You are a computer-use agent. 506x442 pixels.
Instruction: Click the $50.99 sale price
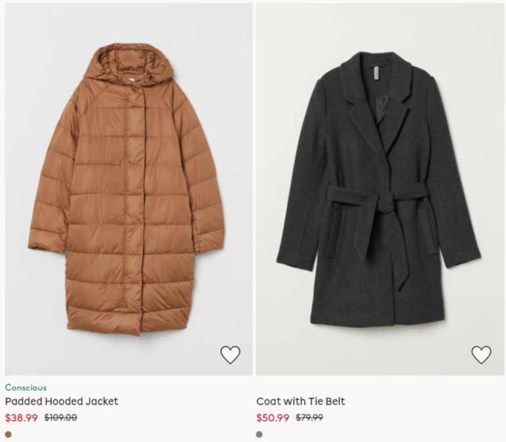pos(273,418)
